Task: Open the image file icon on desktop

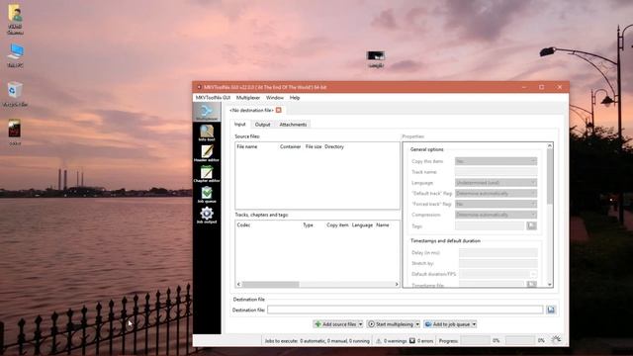Action: point(376,58)
